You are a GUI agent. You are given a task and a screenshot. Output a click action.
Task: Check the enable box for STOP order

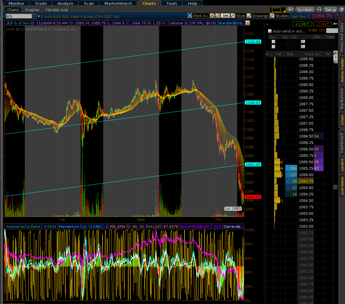point(274,47)
